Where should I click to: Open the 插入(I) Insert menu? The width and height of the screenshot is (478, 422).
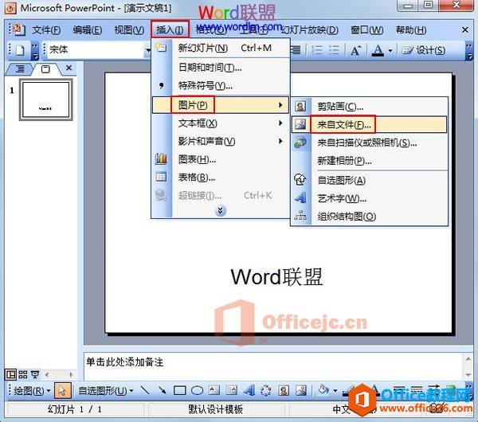pos(170,30)
